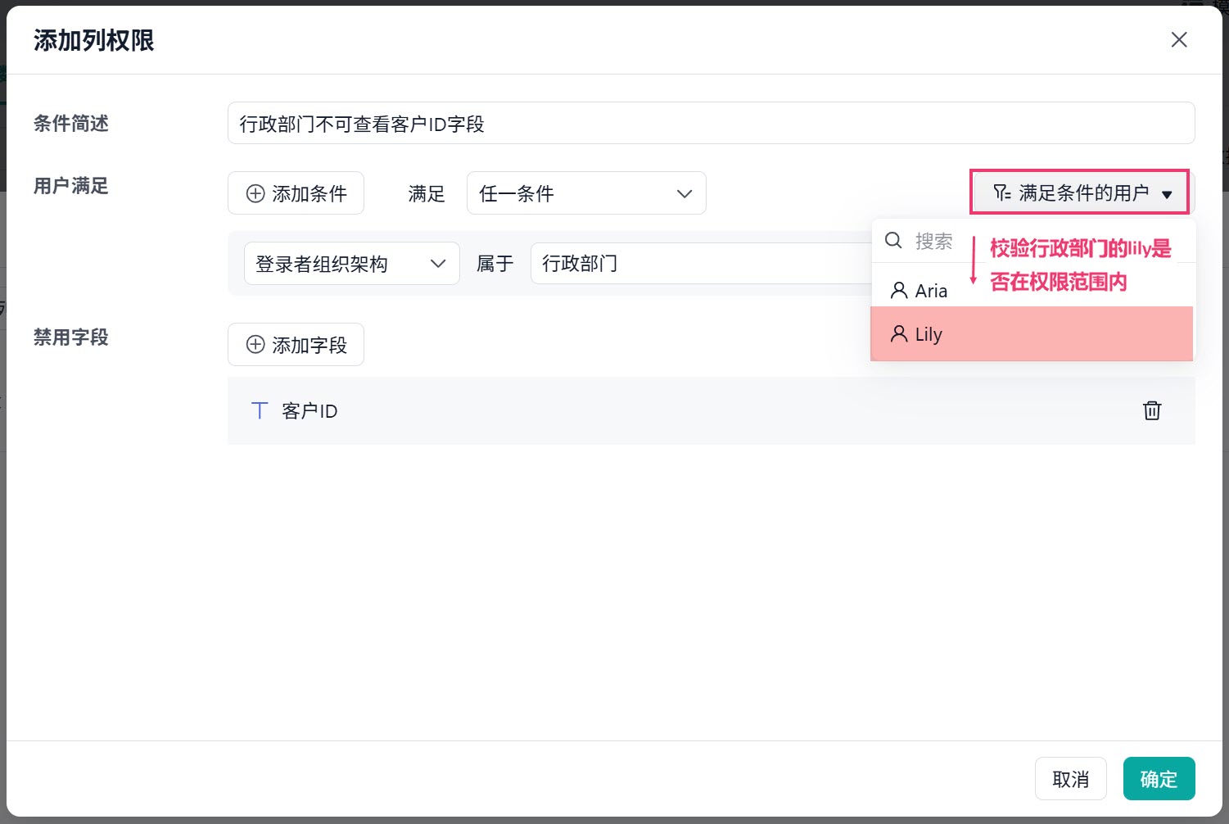This screenshot has height=824, width=1229.
Task: Open the 任一条件 dropdown
Action: pos(586,193)
